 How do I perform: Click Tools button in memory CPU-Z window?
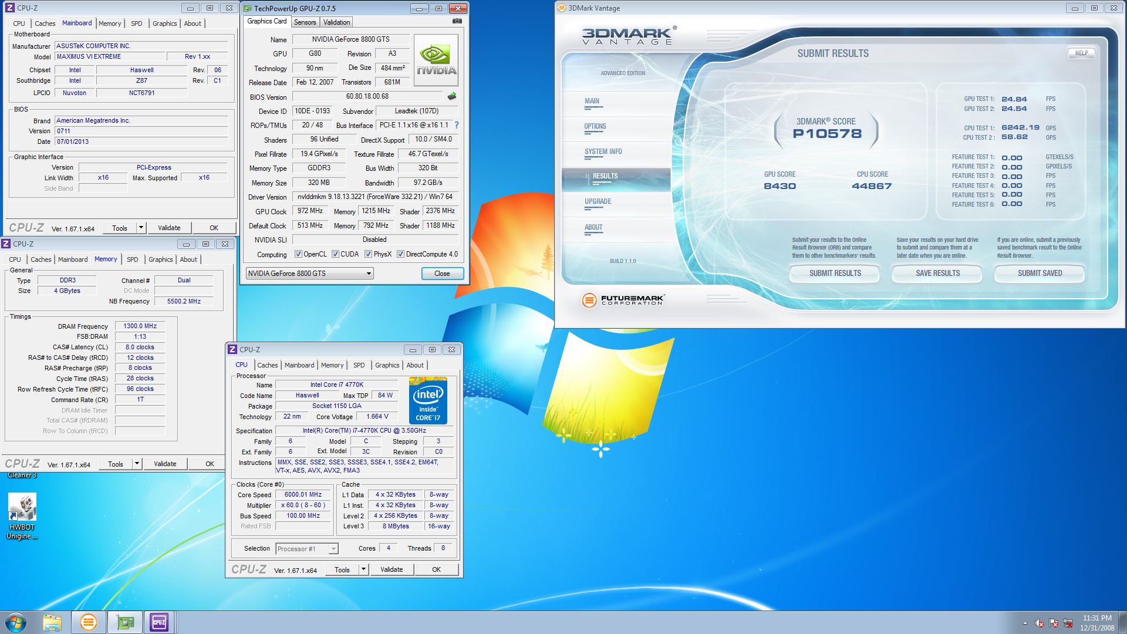pyautogui.click(x=116, y=464)
